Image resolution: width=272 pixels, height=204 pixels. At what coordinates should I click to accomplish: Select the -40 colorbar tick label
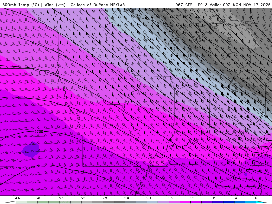[38, 198]
